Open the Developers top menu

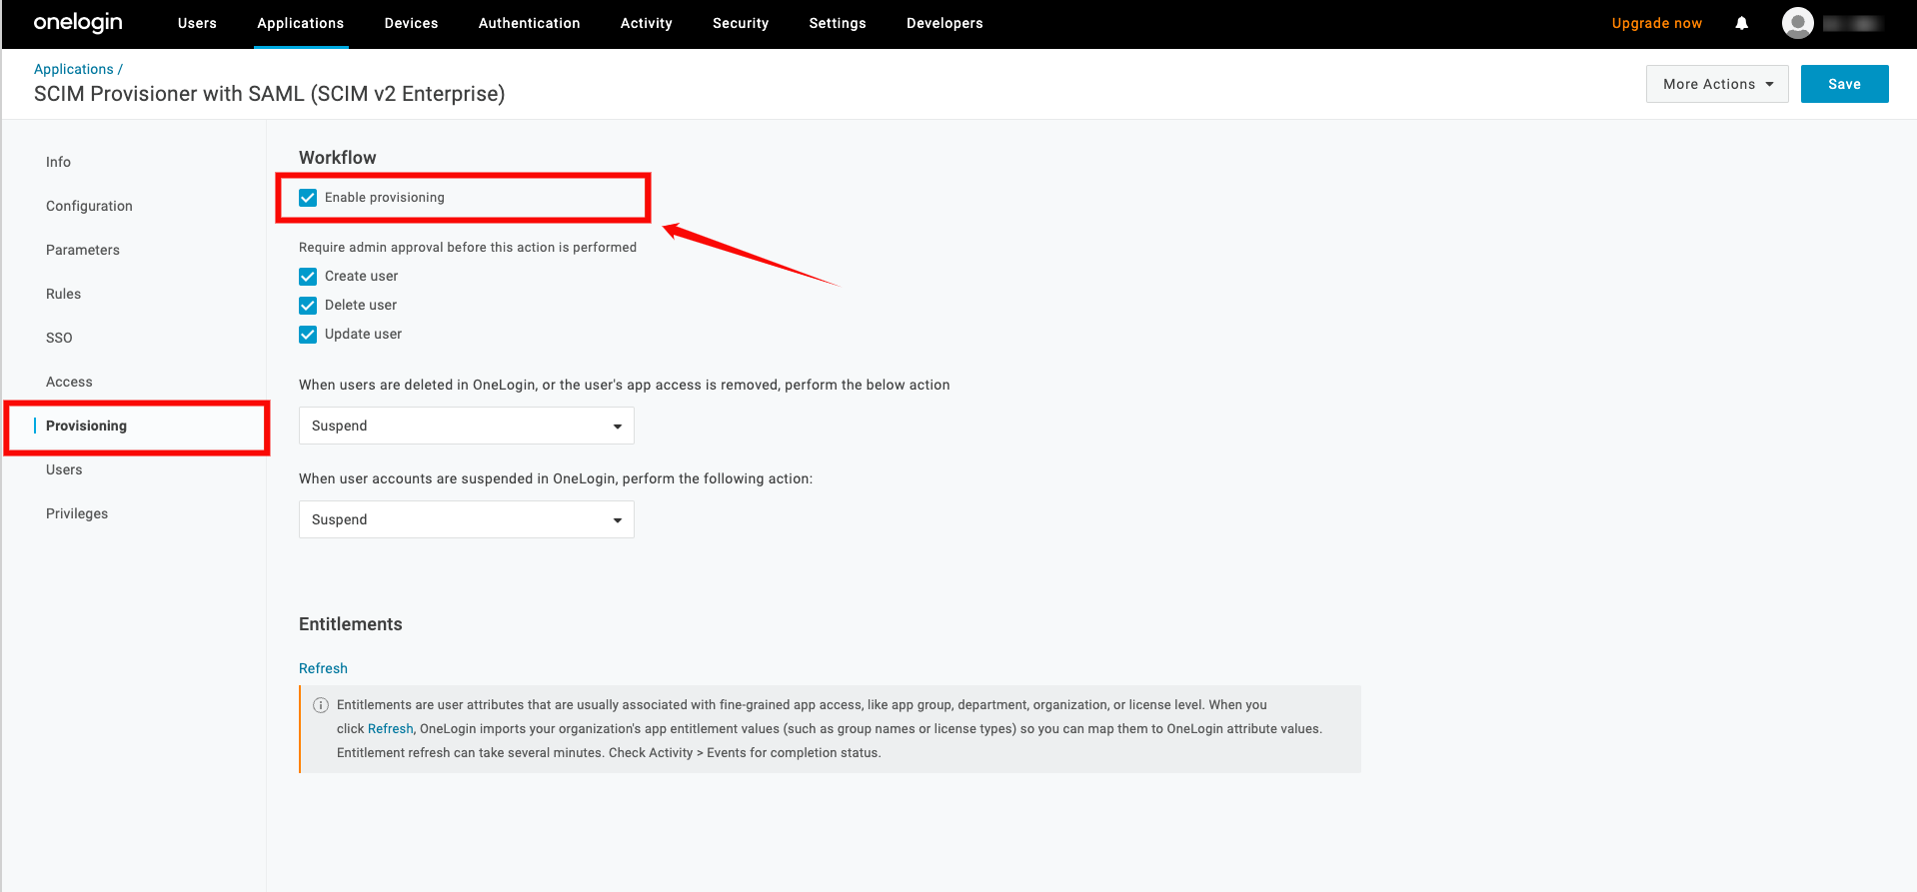click(945, 23)
